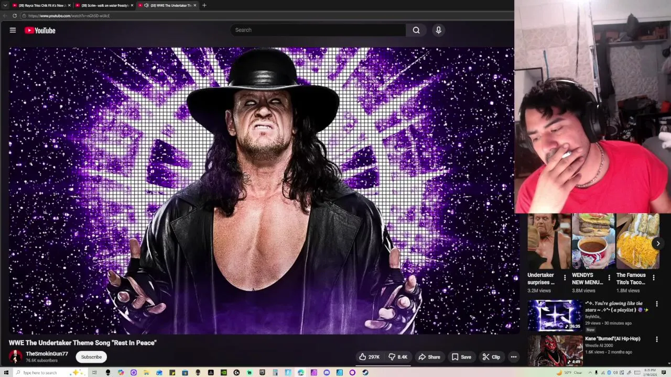Open 'WENDYS NEW MENU' Shorts thumbnail
Screen dimensions: 671x377
[593, 241]
